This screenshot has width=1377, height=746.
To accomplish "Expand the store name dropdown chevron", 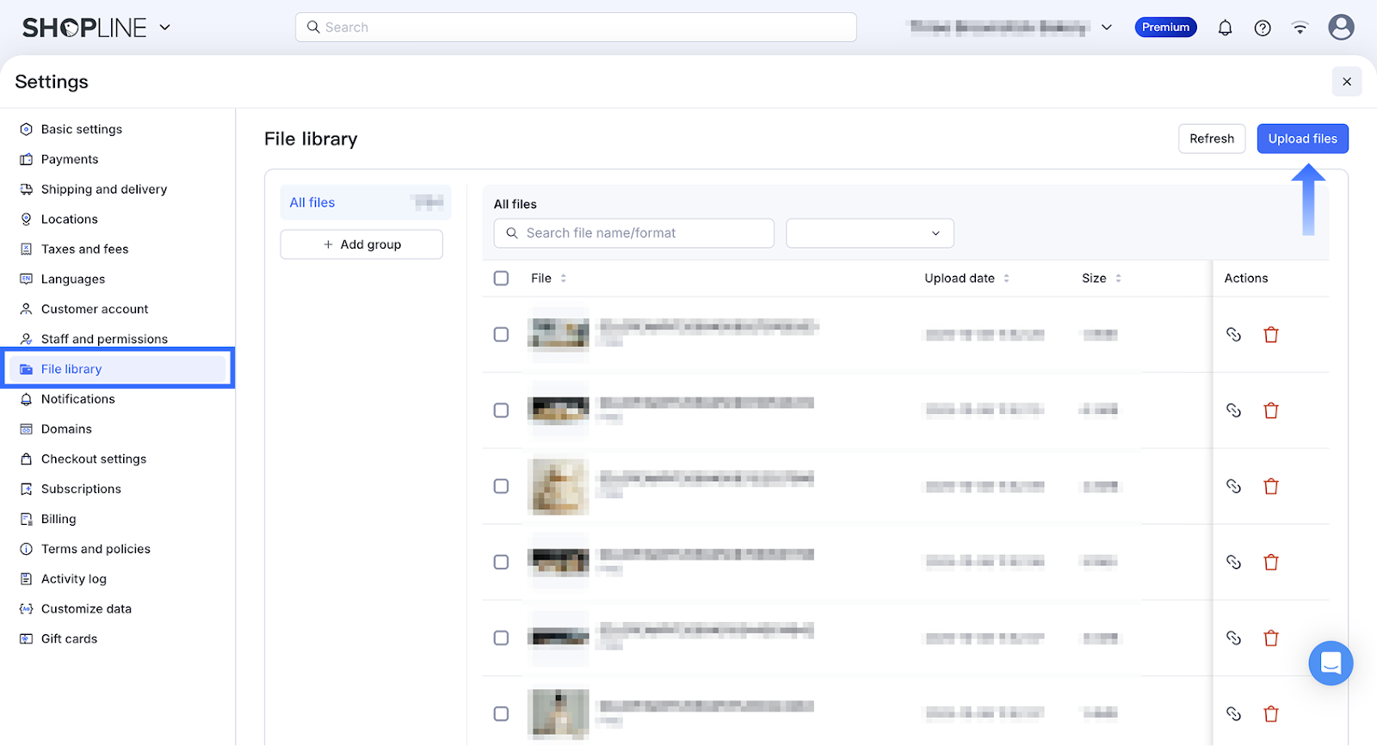I will 1107,28.
